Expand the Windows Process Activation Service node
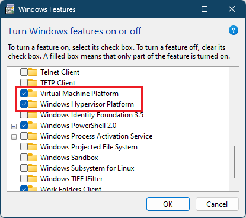246x218 pixels. pos(14,137)
